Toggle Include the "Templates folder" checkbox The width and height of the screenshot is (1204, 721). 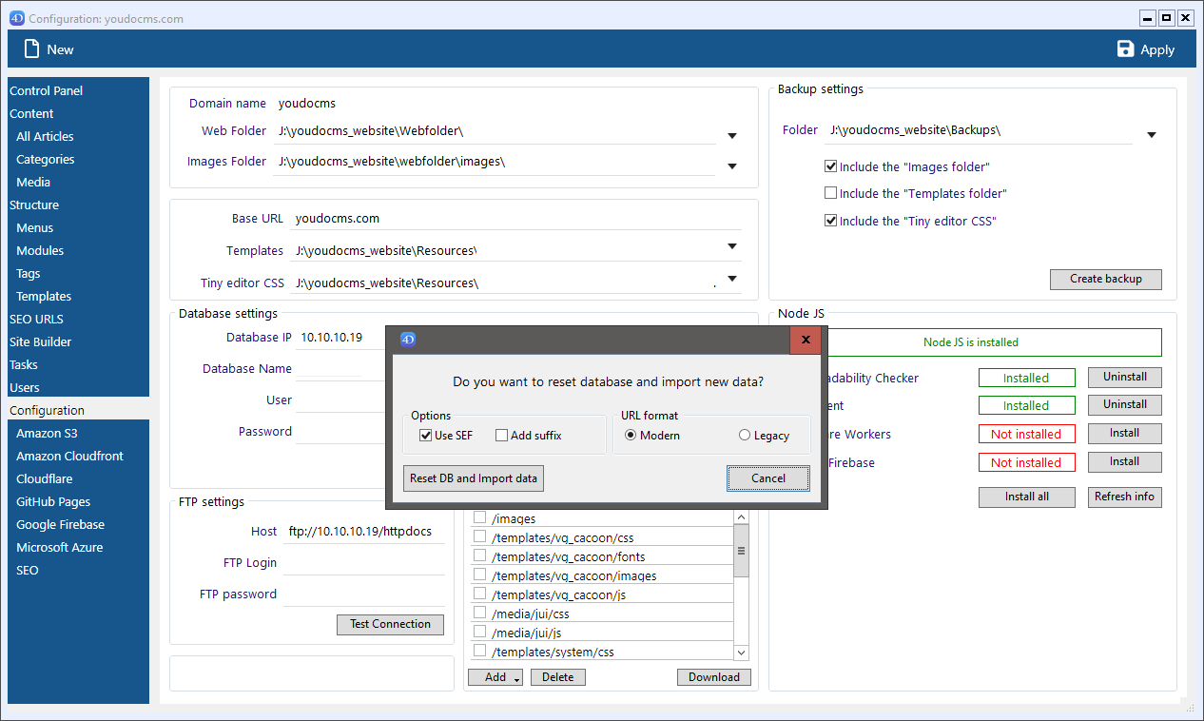[831, 193]
